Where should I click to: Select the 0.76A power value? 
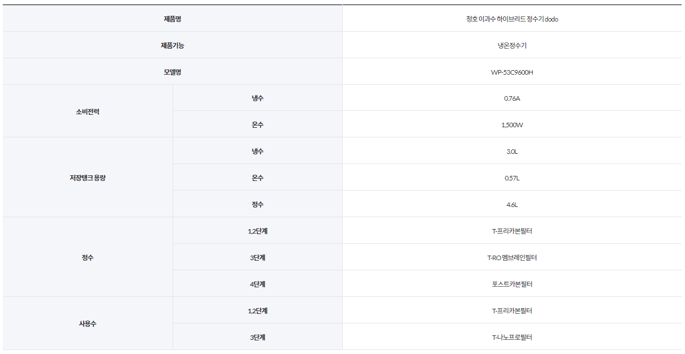click(x=512, y=98)
